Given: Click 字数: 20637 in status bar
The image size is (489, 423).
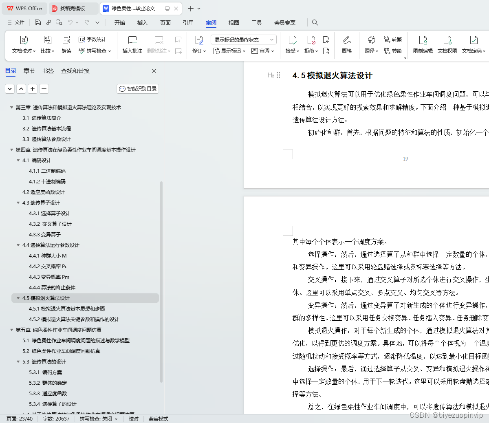Looking at the screenshot, I should [x=56, y=419].
